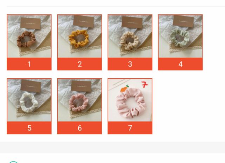Select the orange label numbered 7

click(130, 128)
